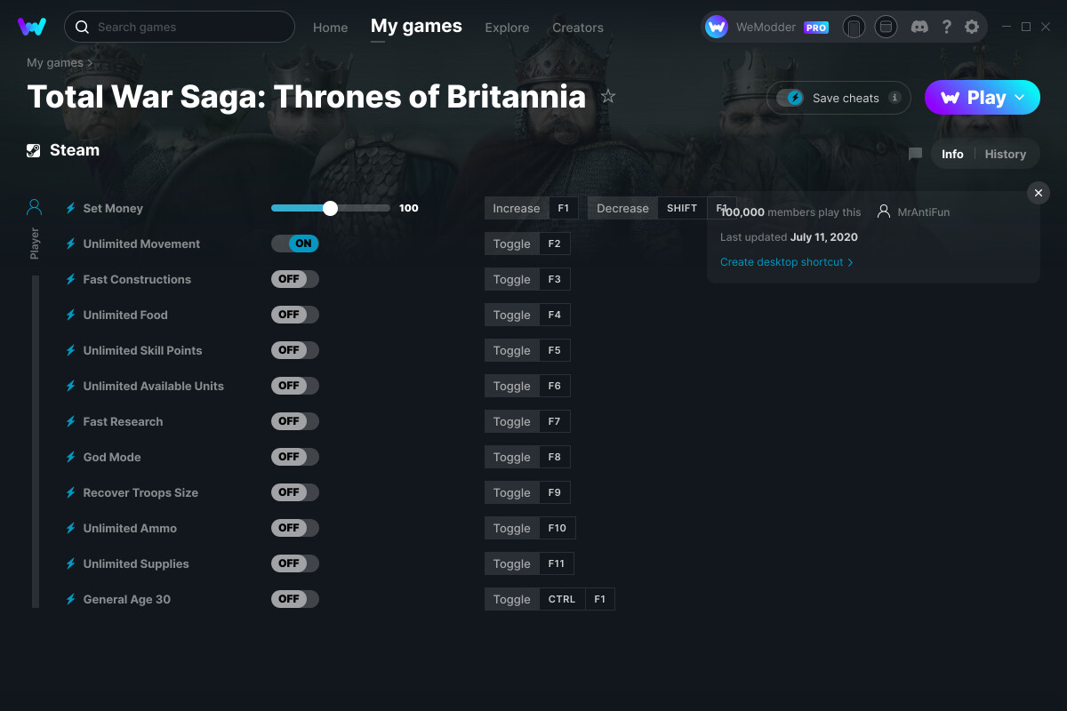Go to Home tab

(330, 28)
